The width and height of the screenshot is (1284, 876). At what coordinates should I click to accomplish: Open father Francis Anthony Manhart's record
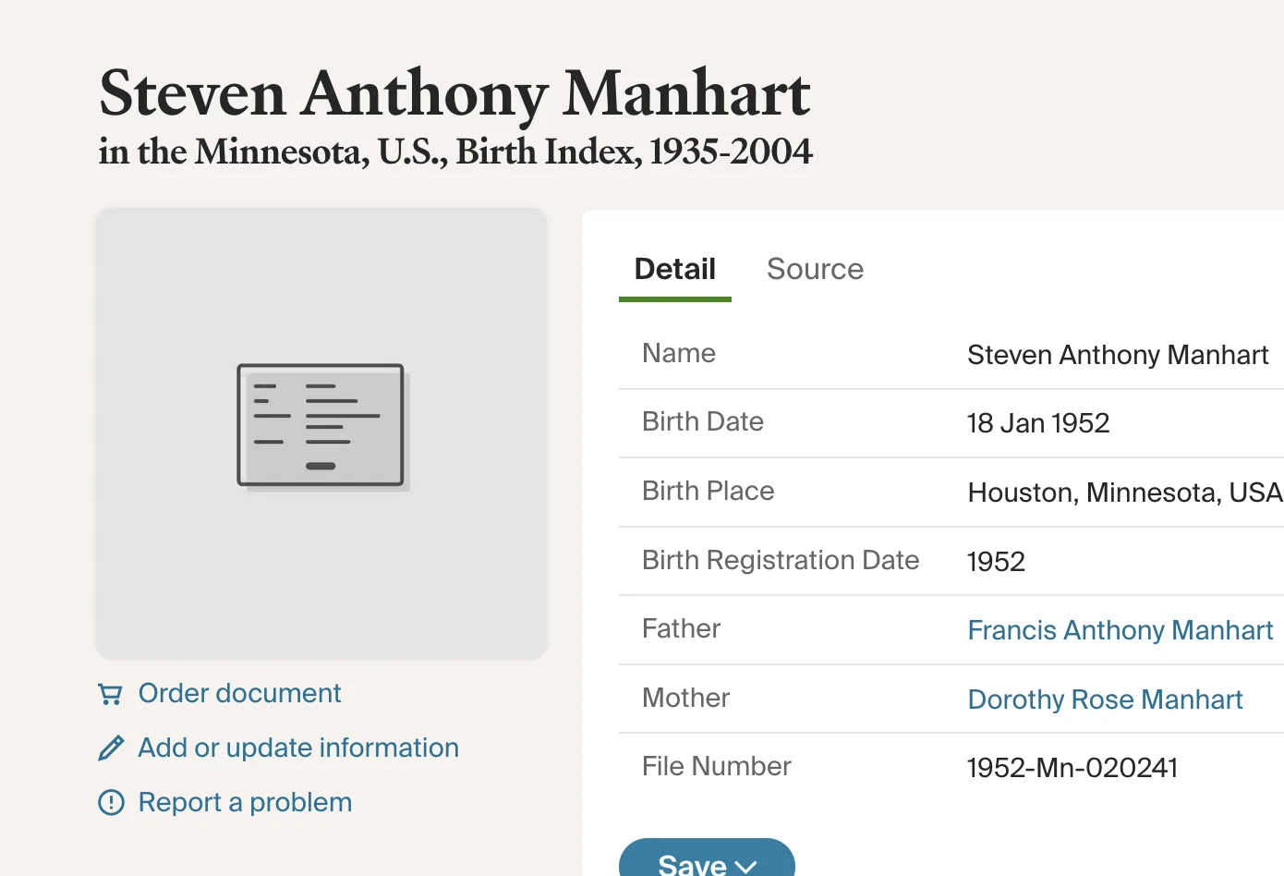pos(1120,630)
